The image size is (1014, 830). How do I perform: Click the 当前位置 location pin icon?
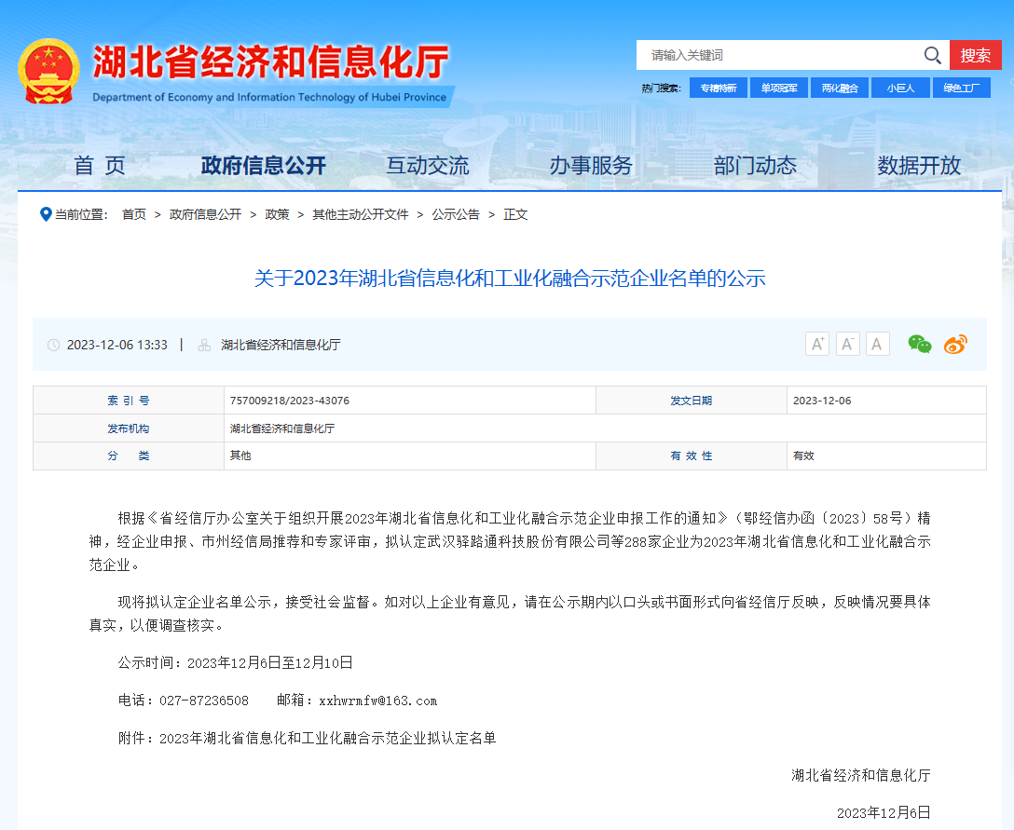46,214
